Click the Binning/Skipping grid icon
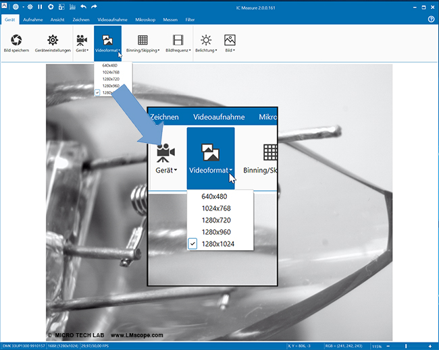The height and width of the screenshot is (350, 439). click(x=143, y=40)
